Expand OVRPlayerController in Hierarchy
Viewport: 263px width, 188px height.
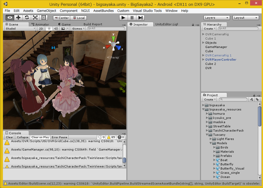tap(203, 59)
